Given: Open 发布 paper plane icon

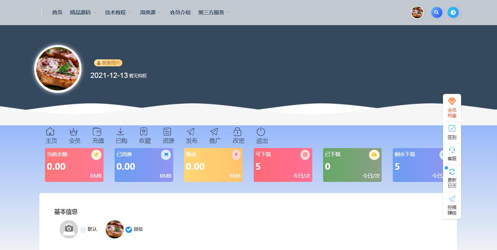Looking at the screenshot, I should pos(191,132).
